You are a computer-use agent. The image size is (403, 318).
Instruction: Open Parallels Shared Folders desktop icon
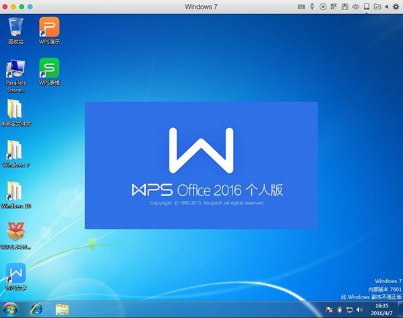coord(16,76)
